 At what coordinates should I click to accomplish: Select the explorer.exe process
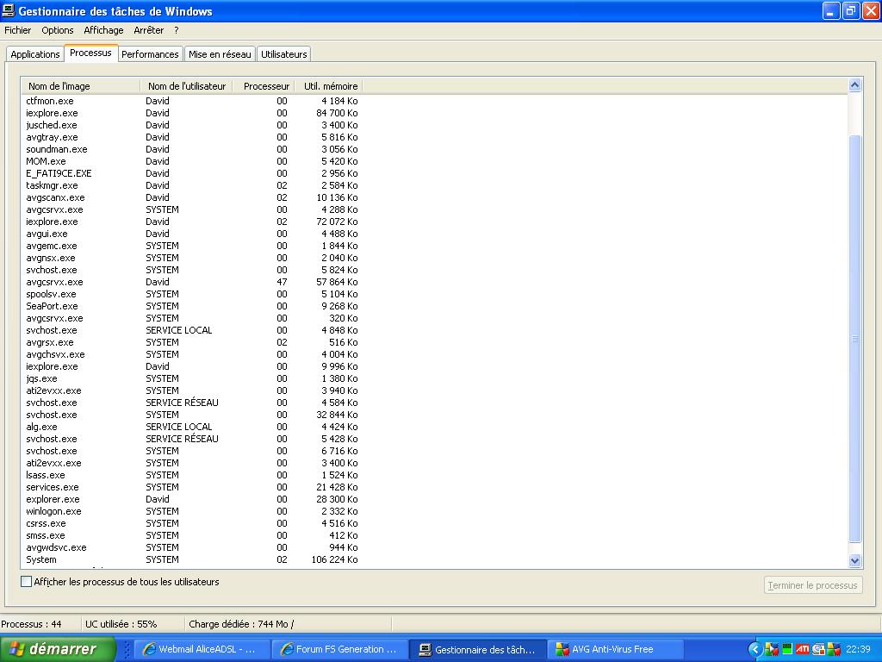192,499
